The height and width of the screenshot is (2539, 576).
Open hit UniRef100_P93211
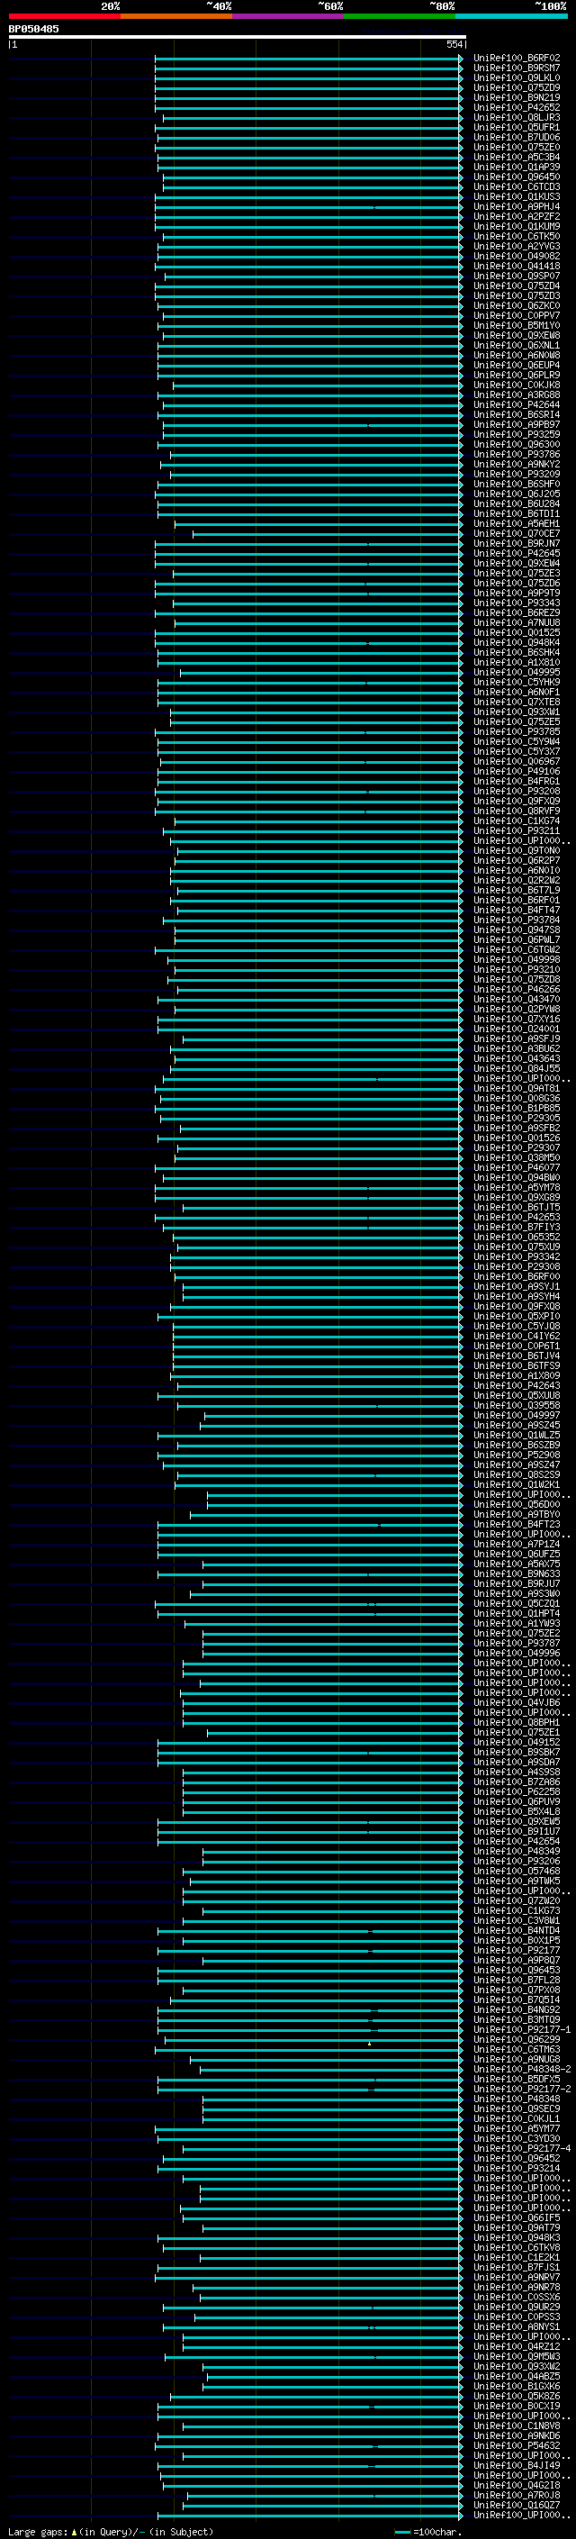tap(516, 831)
